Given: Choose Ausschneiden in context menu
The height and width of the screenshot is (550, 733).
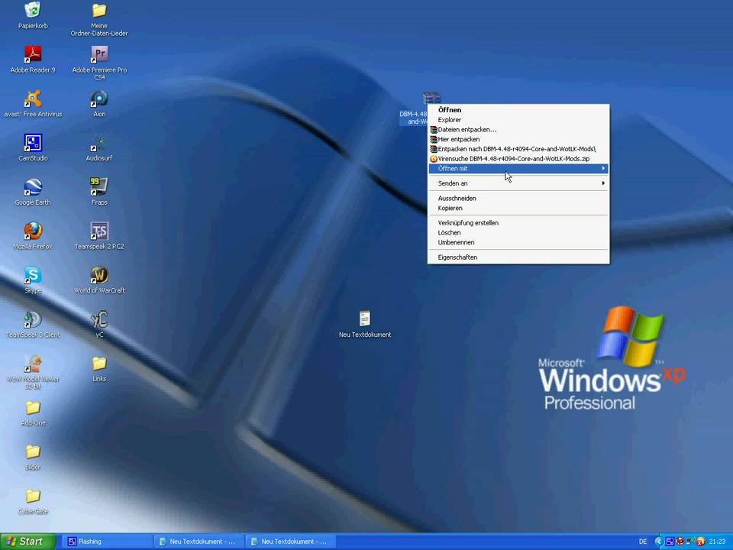Looking at the screenshot, I should coord(518,199).
